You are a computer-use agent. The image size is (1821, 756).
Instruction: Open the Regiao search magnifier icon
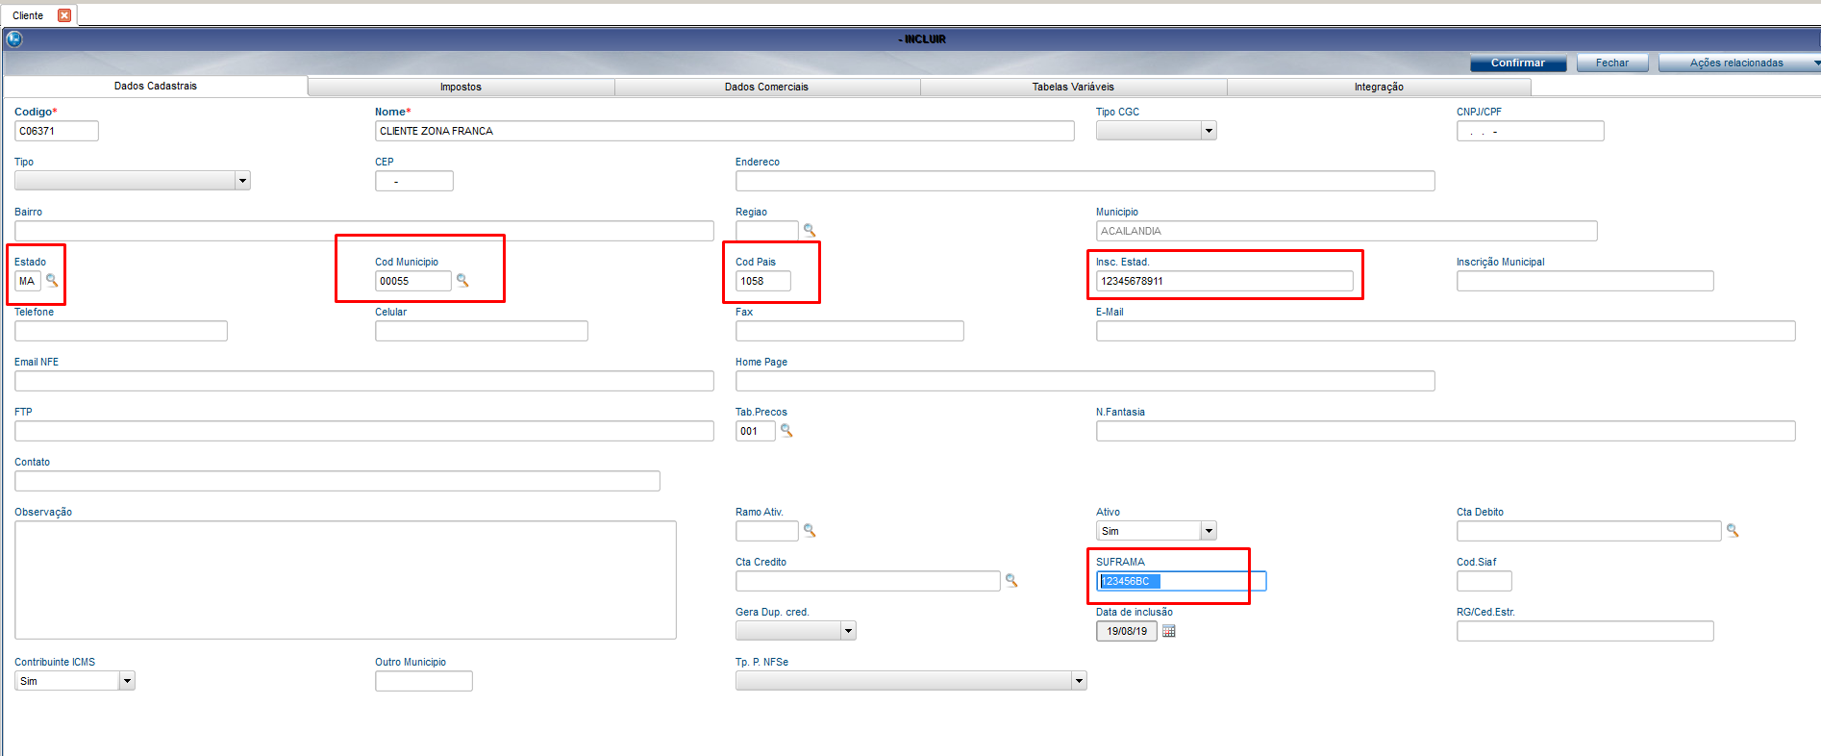[810, 231]
